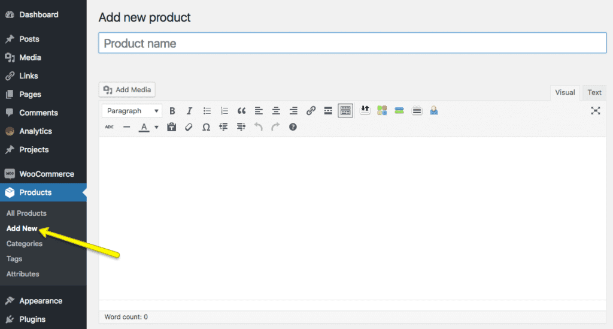Click inside the product description editor area
This screenshot has width=613, height=329.
(352, 218)
